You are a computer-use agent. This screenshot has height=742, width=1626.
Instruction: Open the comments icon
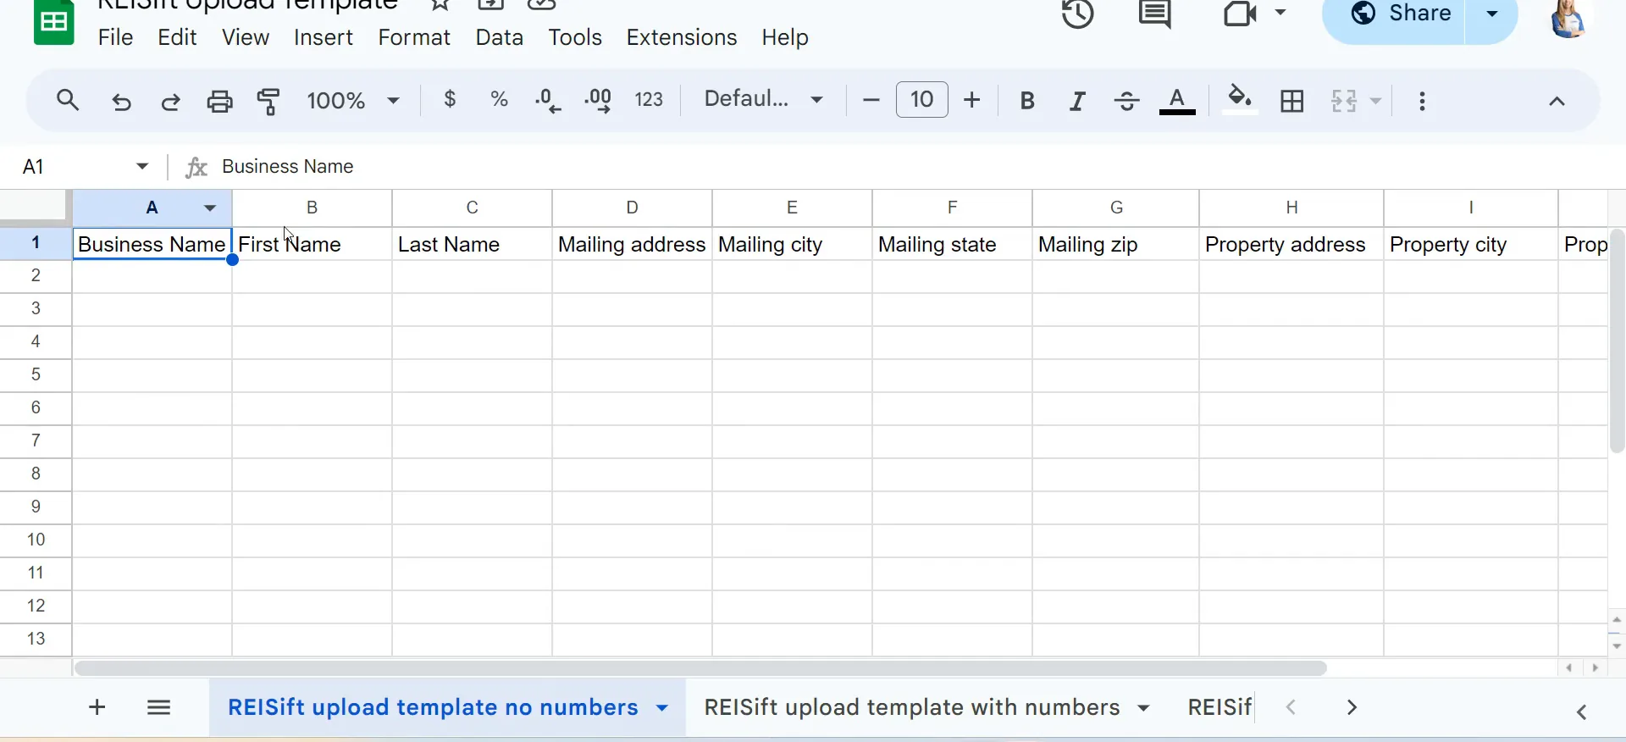pyautogui.click(x=1155, y=14)
